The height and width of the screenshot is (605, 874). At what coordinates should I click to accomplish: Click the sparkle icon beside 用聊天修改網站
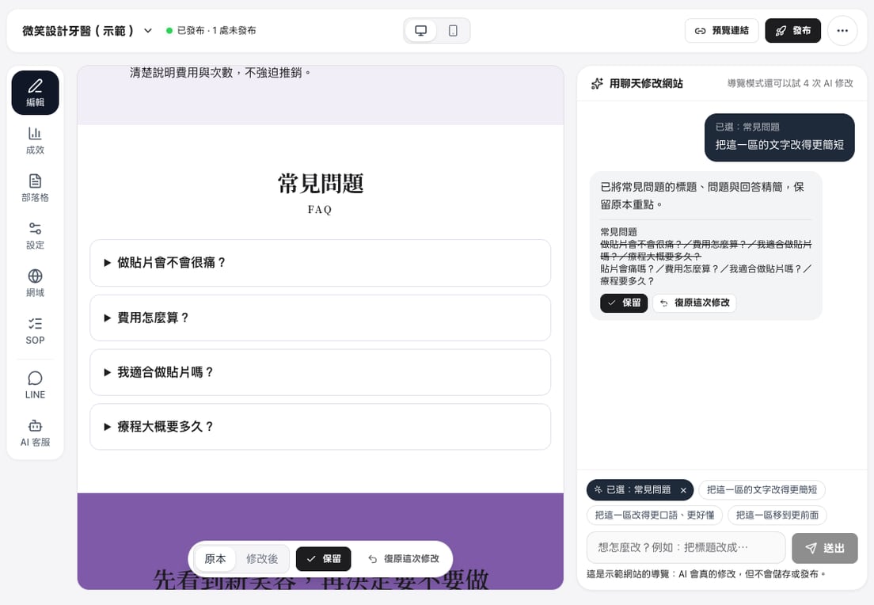point(597,84)
